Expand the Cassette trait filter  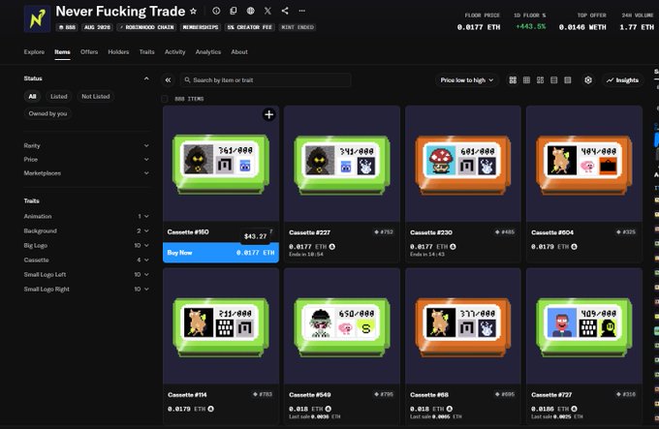pos(86,260)
